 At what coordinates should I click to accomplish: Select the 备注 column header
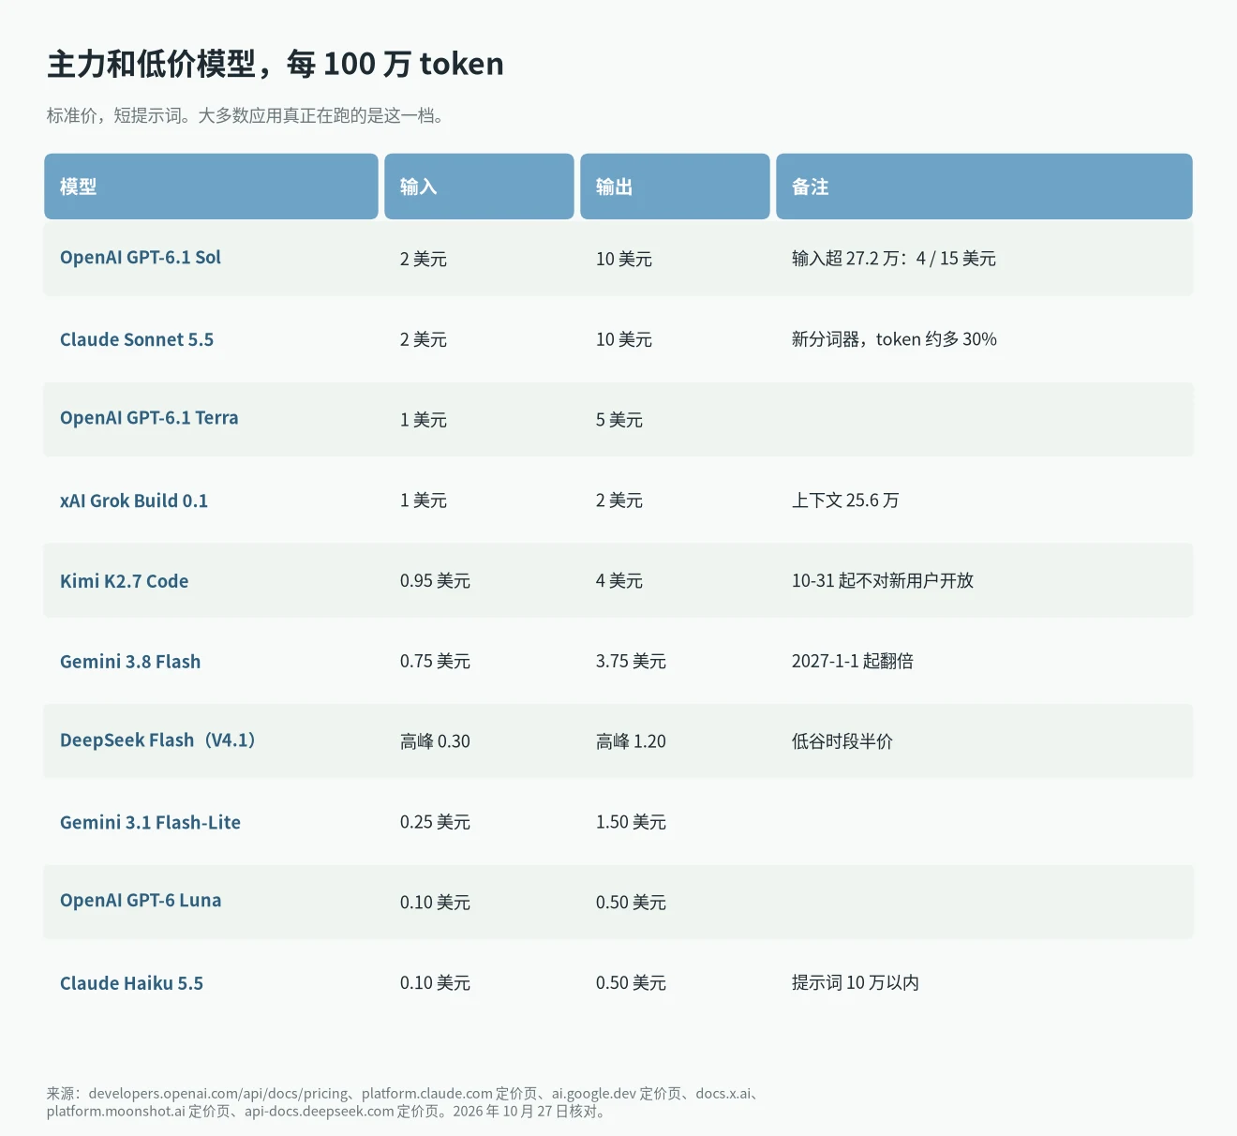point(984,187)
